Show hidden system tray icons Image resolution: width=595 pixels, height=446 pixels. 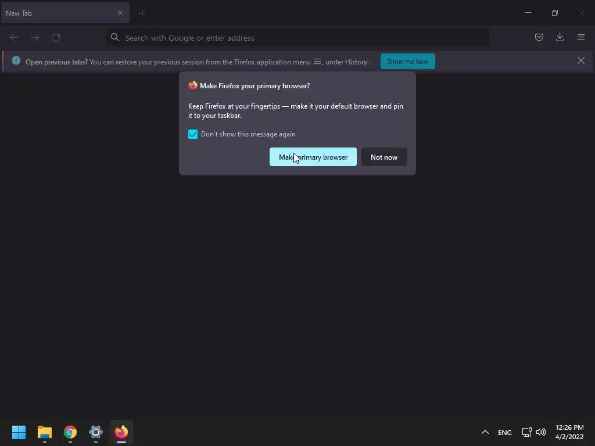coord(485,432)
